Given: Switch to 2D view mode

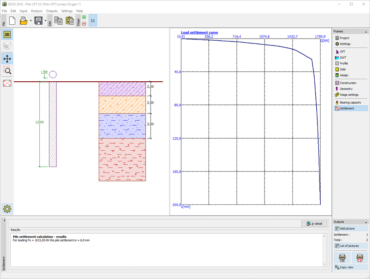Looking at the screenshot, I should coord(7,35).
